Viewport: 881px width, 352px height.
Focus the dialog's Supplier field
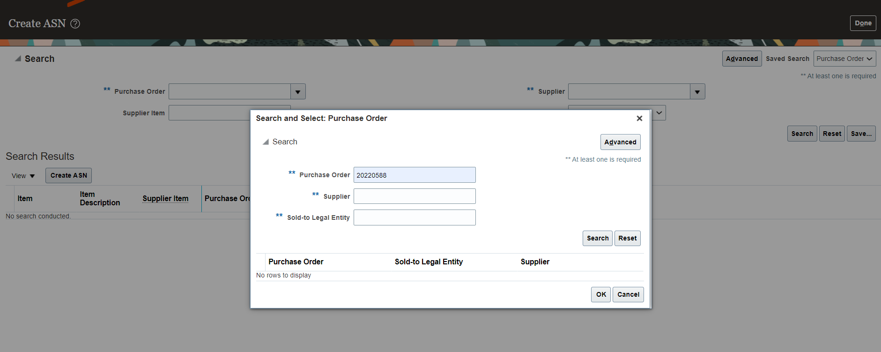click(415, 196)
